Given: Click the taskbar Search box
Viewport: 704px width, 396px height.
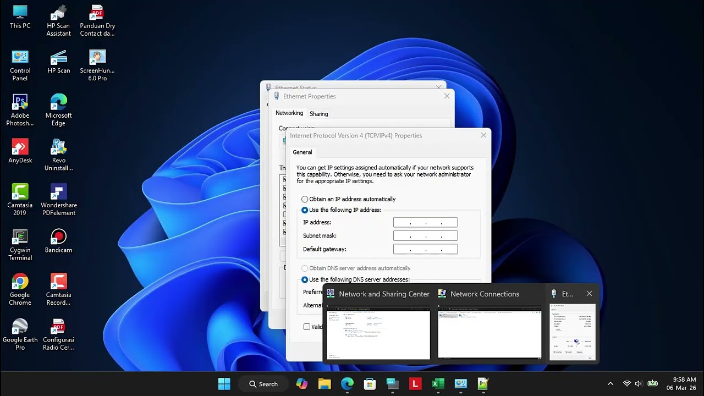Looking at the screenshot, I should (263, 384).
